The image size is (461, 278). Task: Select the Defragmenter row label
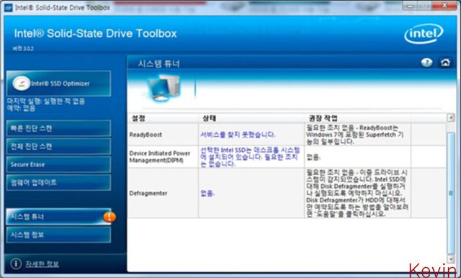[x=148, y=193]
